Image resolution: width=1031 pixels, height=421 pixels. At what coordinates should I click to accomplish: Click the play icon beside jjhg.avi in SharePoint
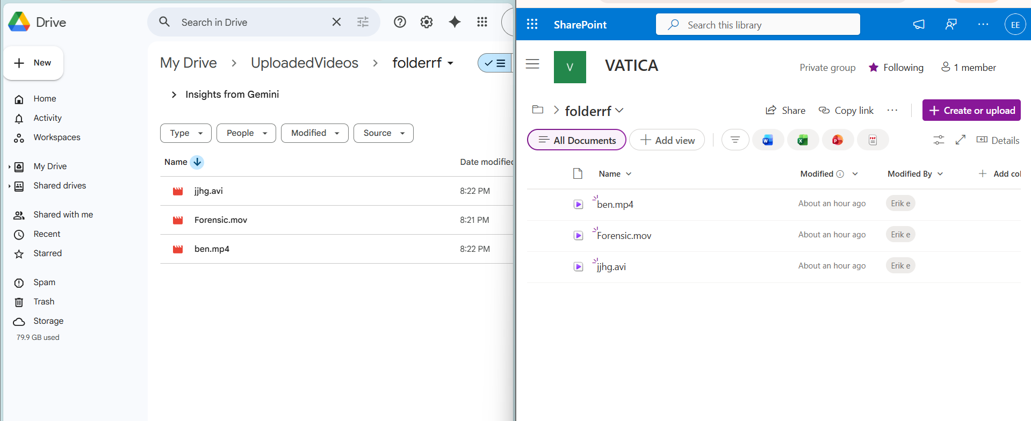pyautogui.click(x=578, y=267)
